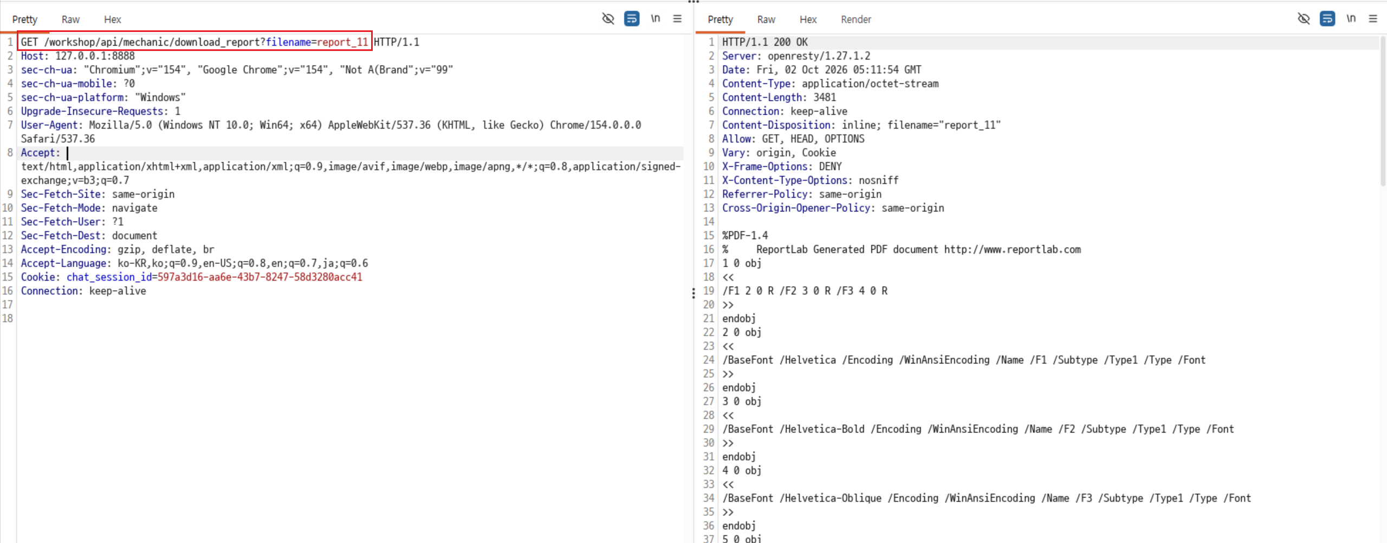This screenshot has height=543, width=1387.
Task: Click the Helvetica-Oblique BaseFont line
Action: pyautogui.click(x=987, y=498)
